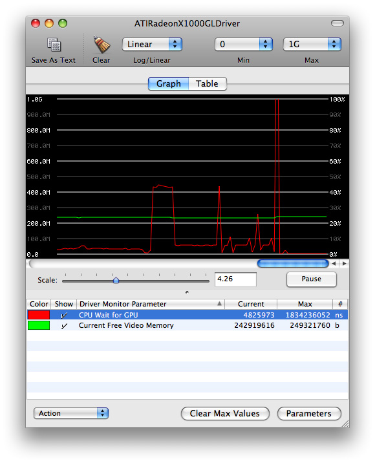Click the sort arrow in parameter header
This screenshot has height=463, width=375.
[219, 303]
